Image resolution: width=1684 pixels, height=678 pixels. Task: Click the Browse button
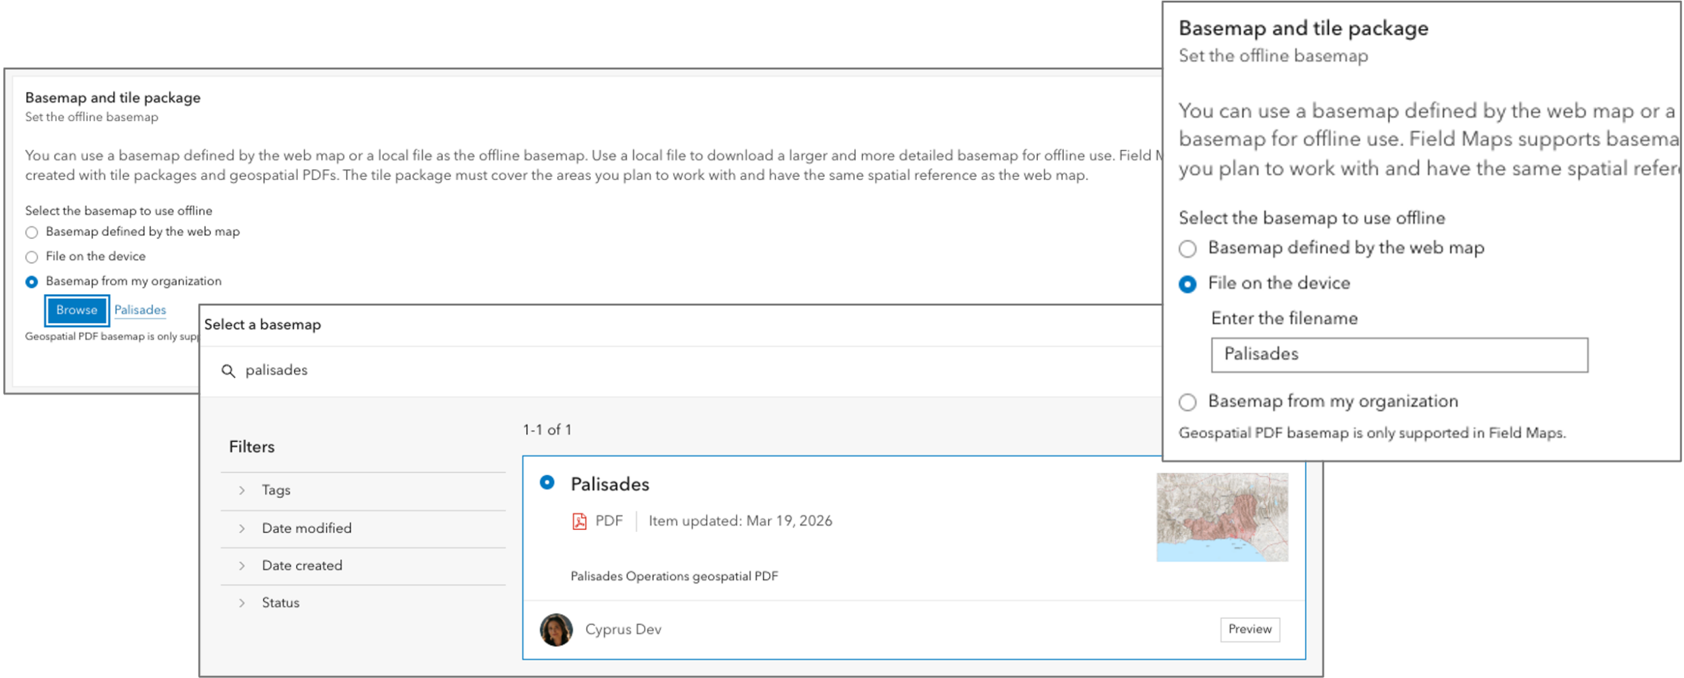tap(76, 310)
